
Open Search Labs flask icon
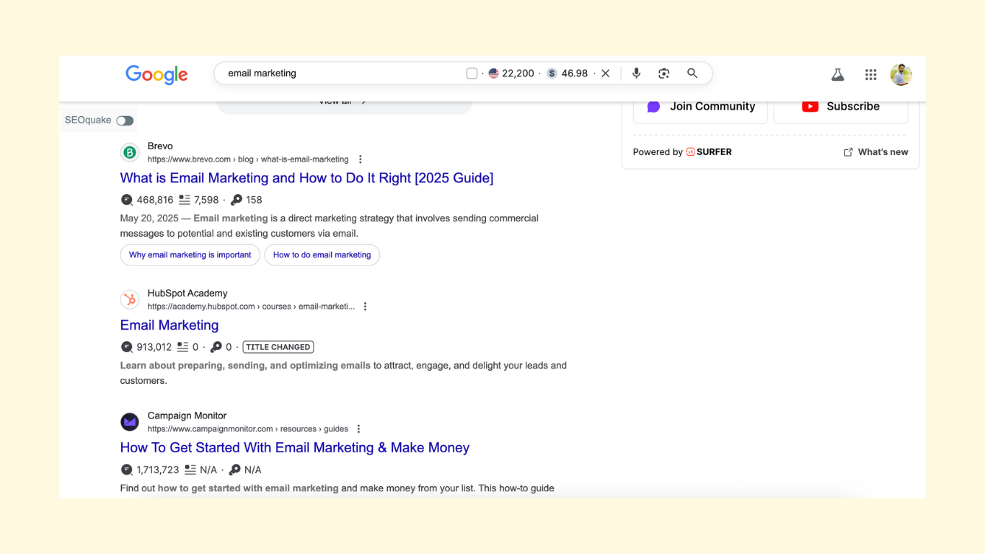coord(838,74)
